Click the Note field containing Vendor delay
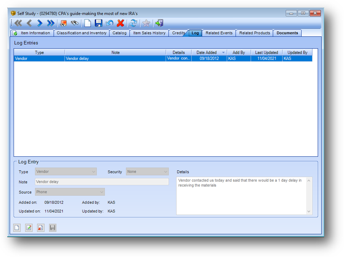 (102, 182)
